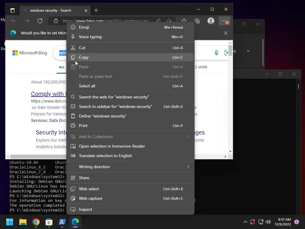Open Google Chrome from taskbar
This screenshot has height=229, width=305.
[36, 222]
